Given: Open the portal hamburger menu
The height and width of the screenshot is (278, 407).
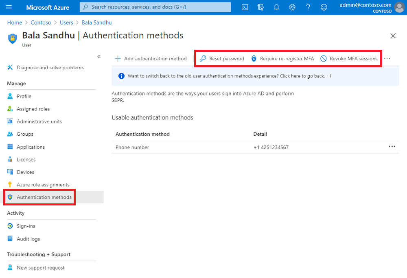Looking at the screenshot, I should pyautogui.click(x=9, y=7).
